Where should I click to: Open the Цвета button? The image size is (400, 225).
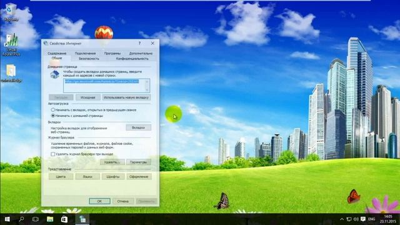click(x=61, y=176)
